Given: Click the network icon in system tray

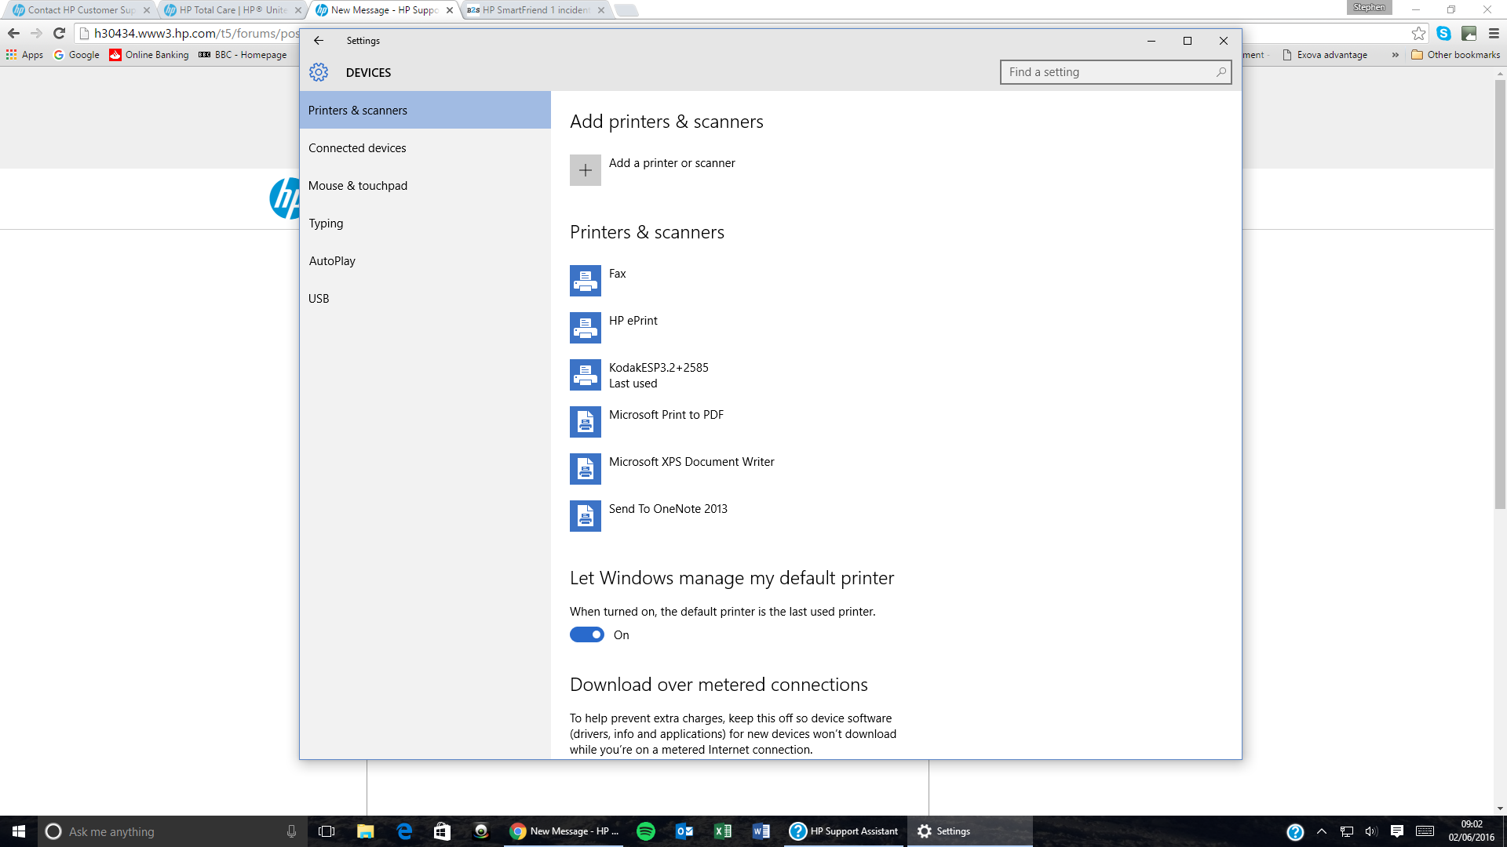Looking at the screenshot, I should point(1347,831).
